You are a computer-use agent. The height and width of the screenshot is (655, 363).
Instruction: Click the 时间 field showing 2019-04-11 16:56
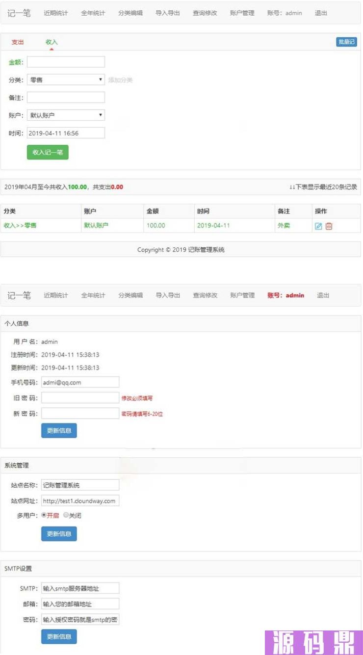(x=66, y=133)
